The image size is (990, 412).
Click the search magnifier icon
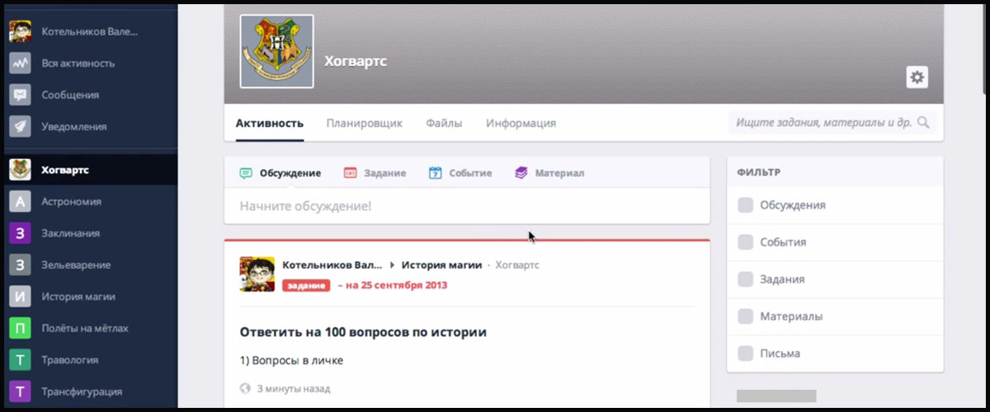[923, 123]
